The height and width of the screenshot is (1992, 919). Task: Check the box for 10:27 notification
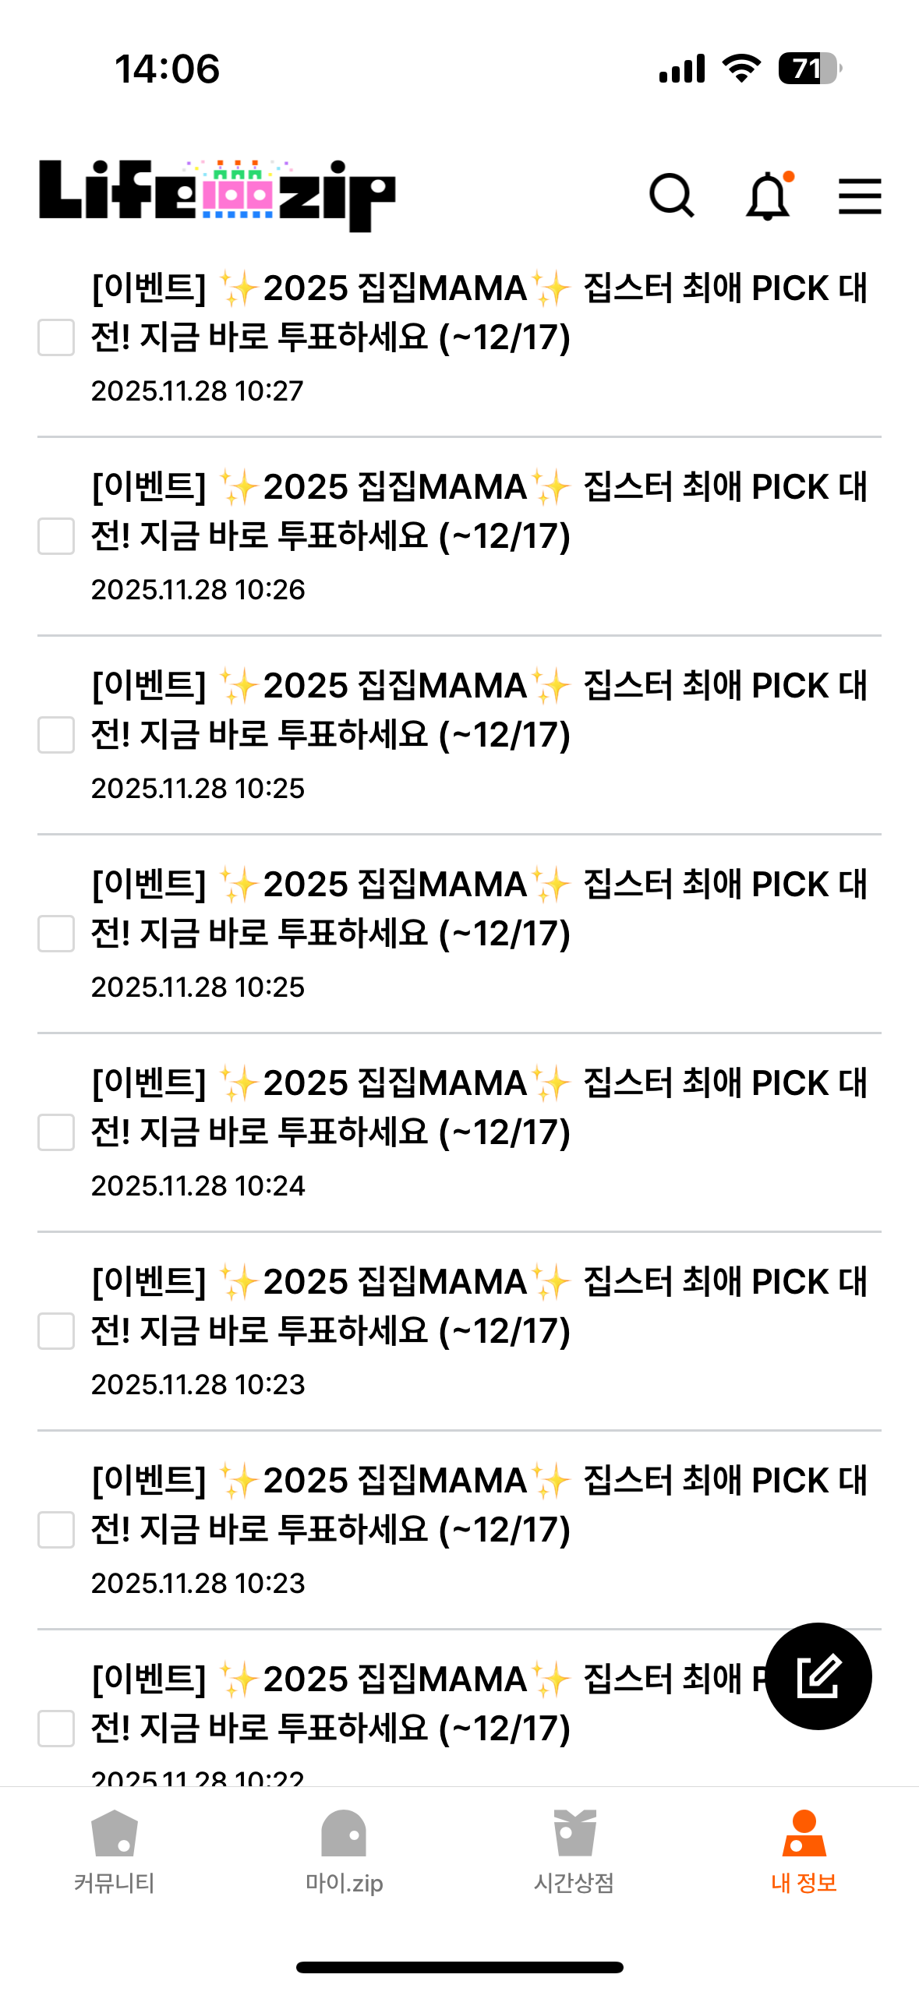(x=56, y=337)
